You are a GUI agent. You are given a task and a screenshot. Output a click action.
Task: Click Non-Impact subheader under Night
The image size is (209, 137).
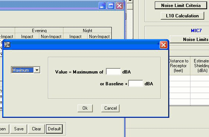(x=99, y=37)
